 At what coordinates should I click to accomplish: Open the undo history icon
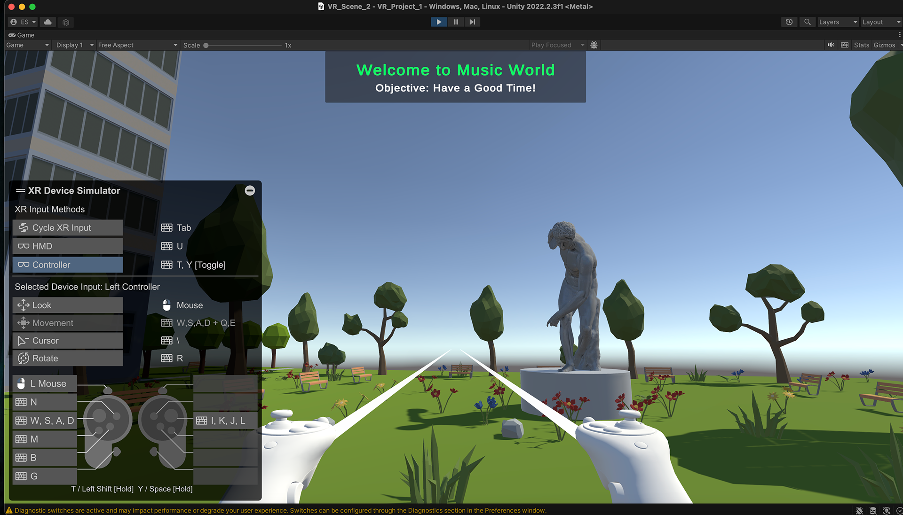point(789,22)
